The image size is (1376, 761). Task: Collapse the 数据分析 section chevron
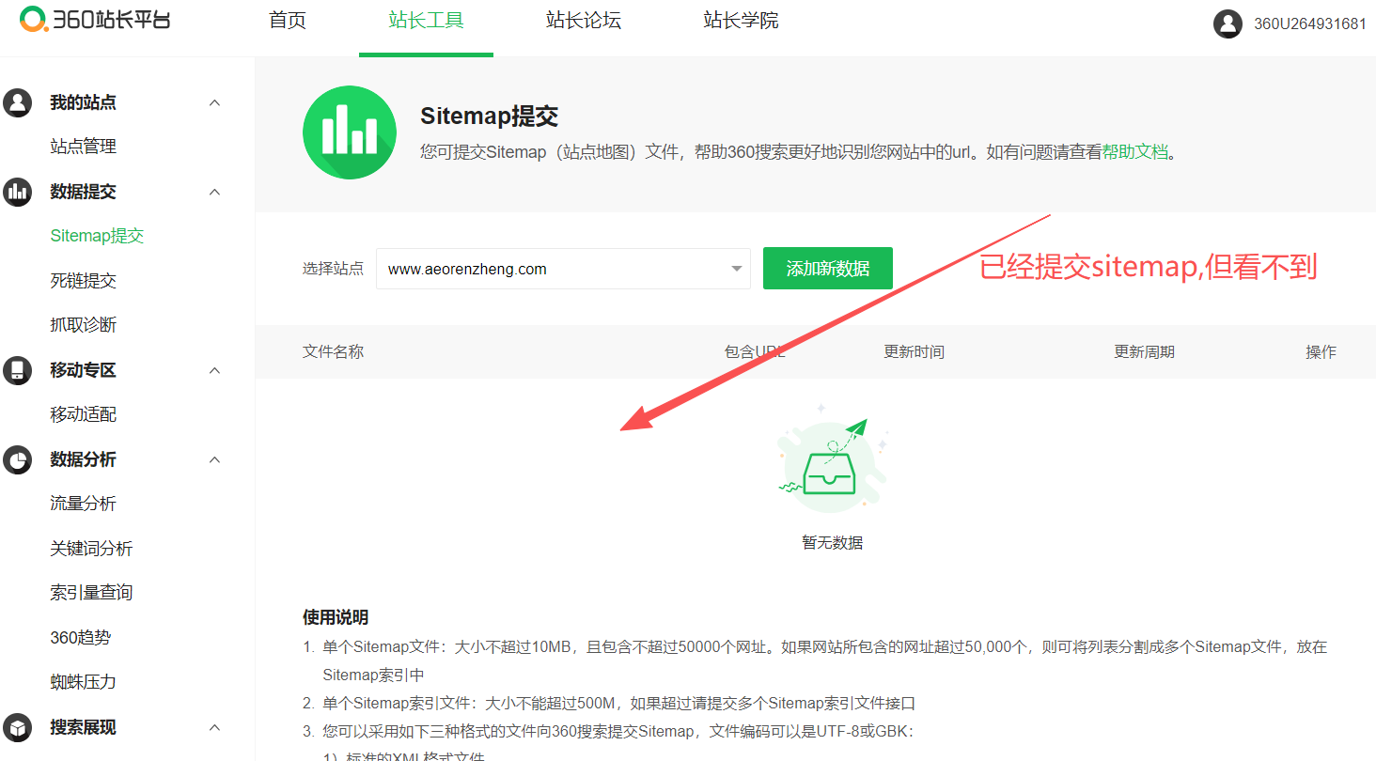(x=214, y=459)
